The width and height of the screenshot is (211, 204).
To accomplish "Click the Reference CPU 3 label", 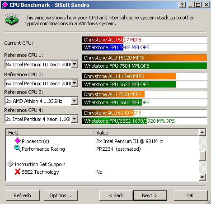I will tap(23, 92).
